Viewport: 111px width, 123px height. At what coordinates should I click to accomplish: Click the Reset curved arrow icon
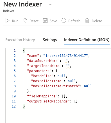(x=25, y=21)
